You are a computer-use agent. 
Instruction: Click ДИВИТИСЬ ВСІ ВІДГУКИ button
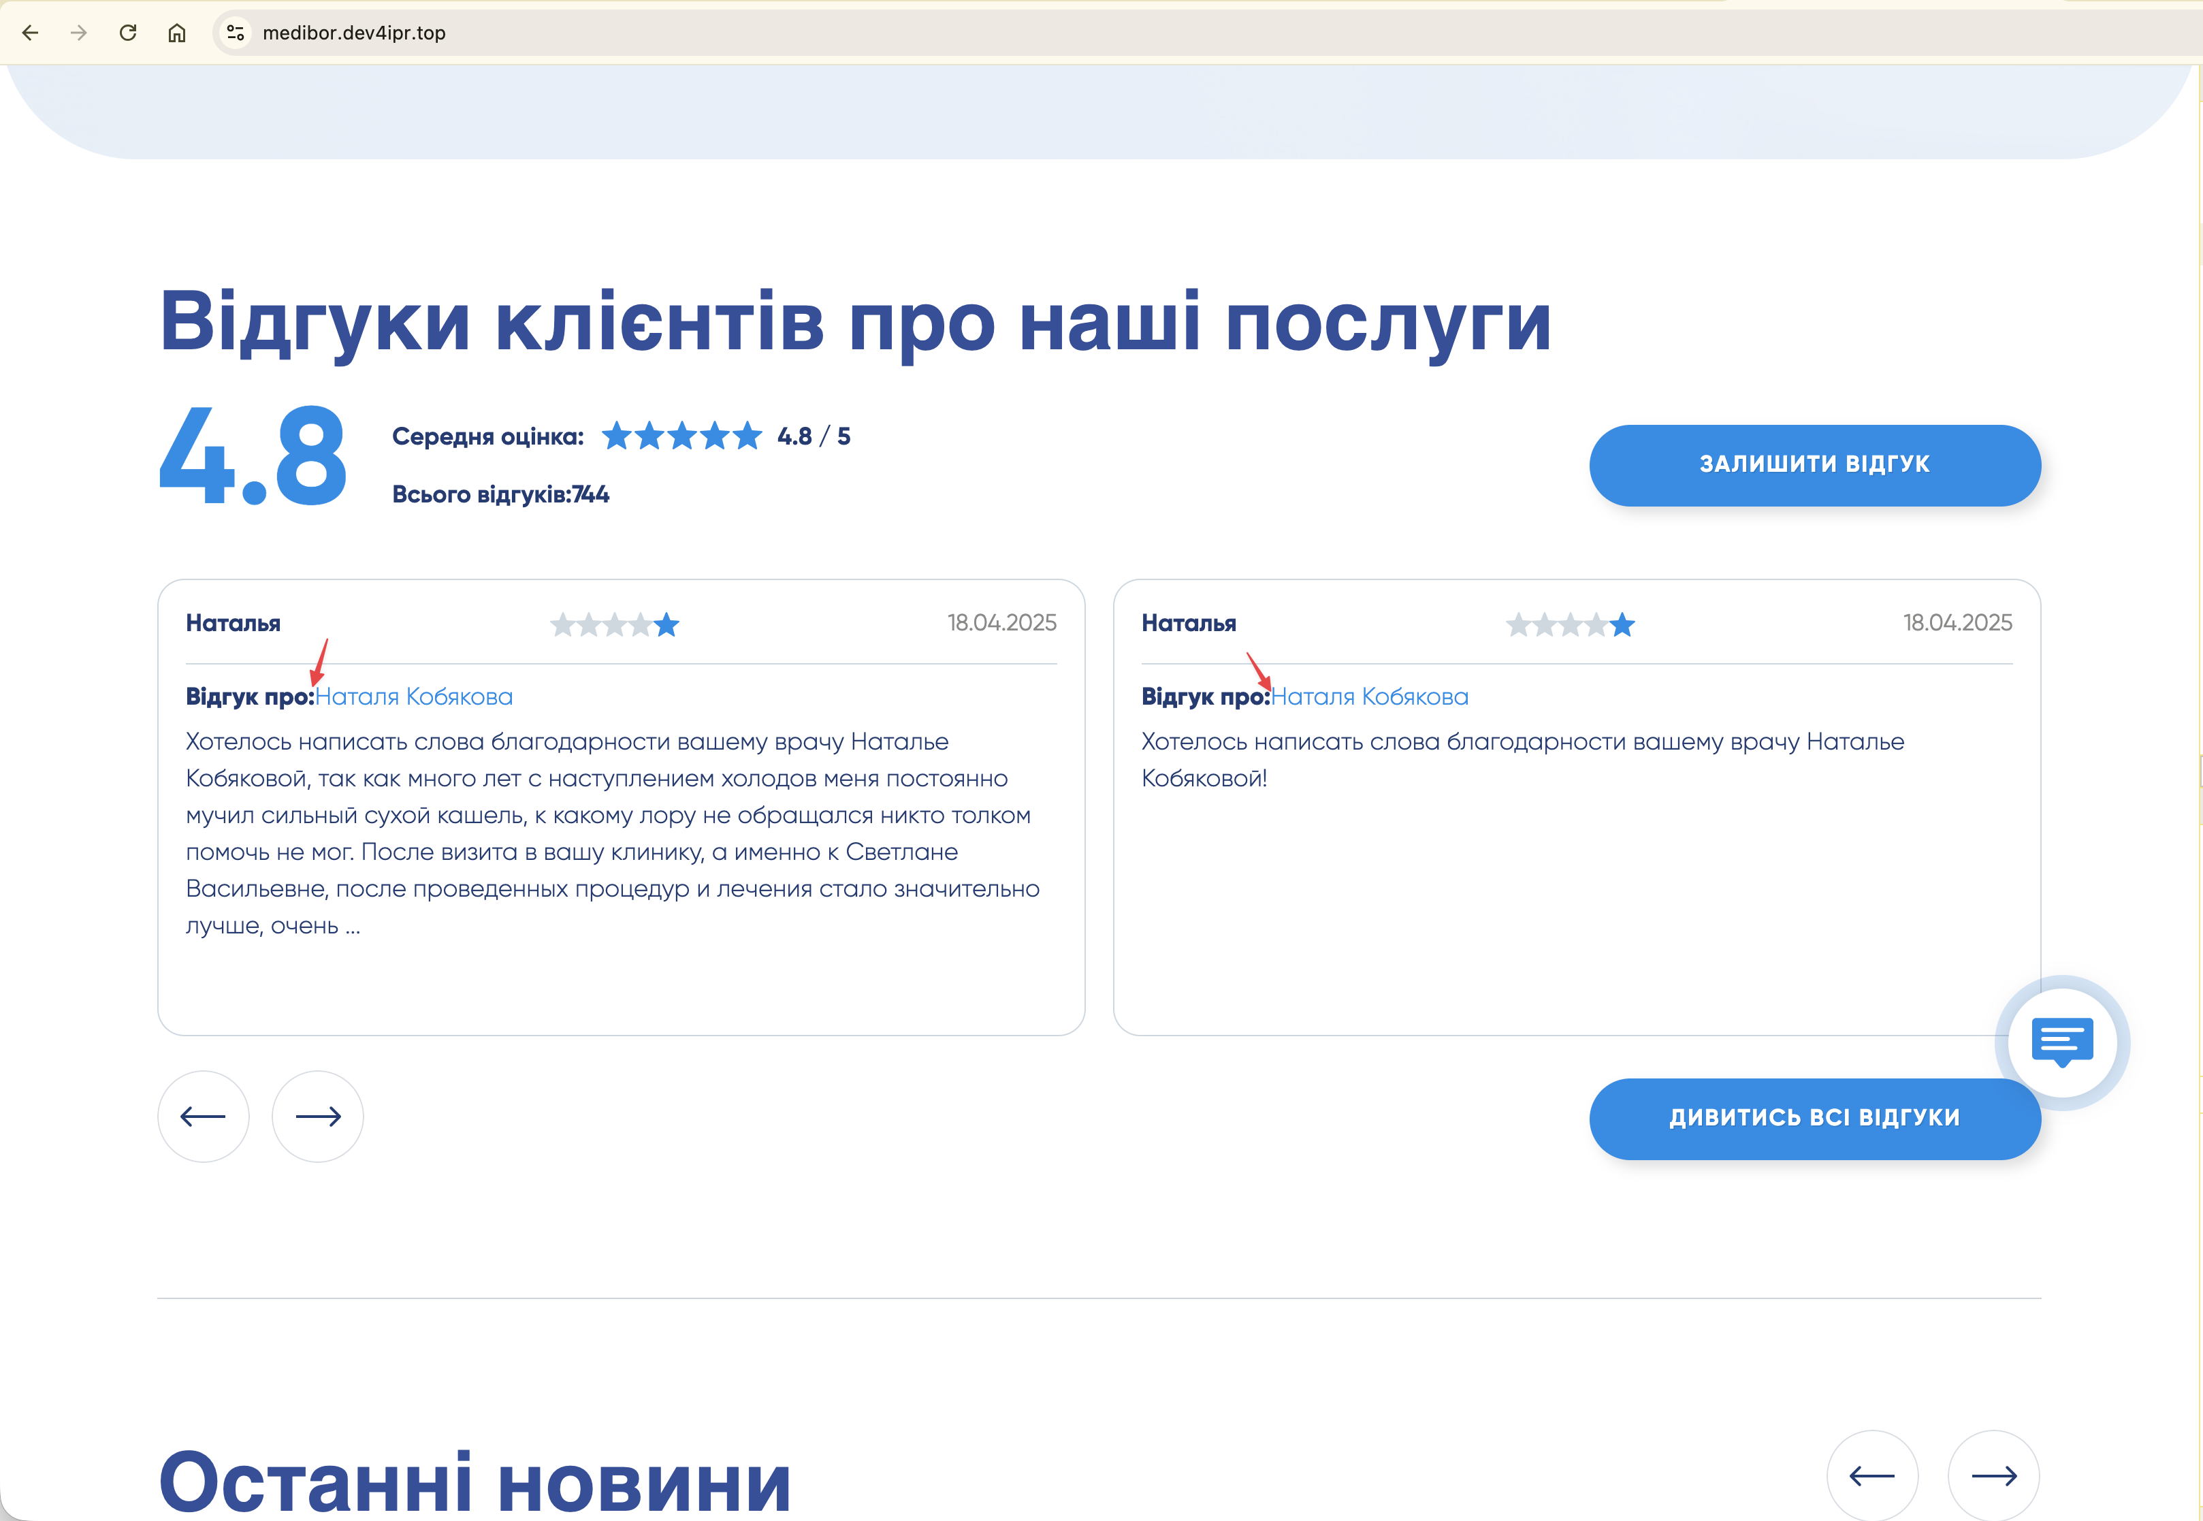(1814, 1118)
